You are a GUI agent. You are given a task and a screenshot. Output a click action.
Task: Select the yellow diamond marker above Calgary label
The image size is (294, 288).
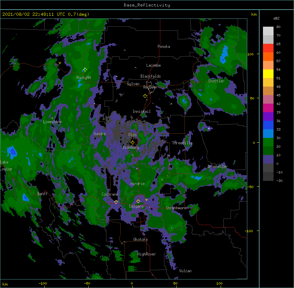click(138, 201)
